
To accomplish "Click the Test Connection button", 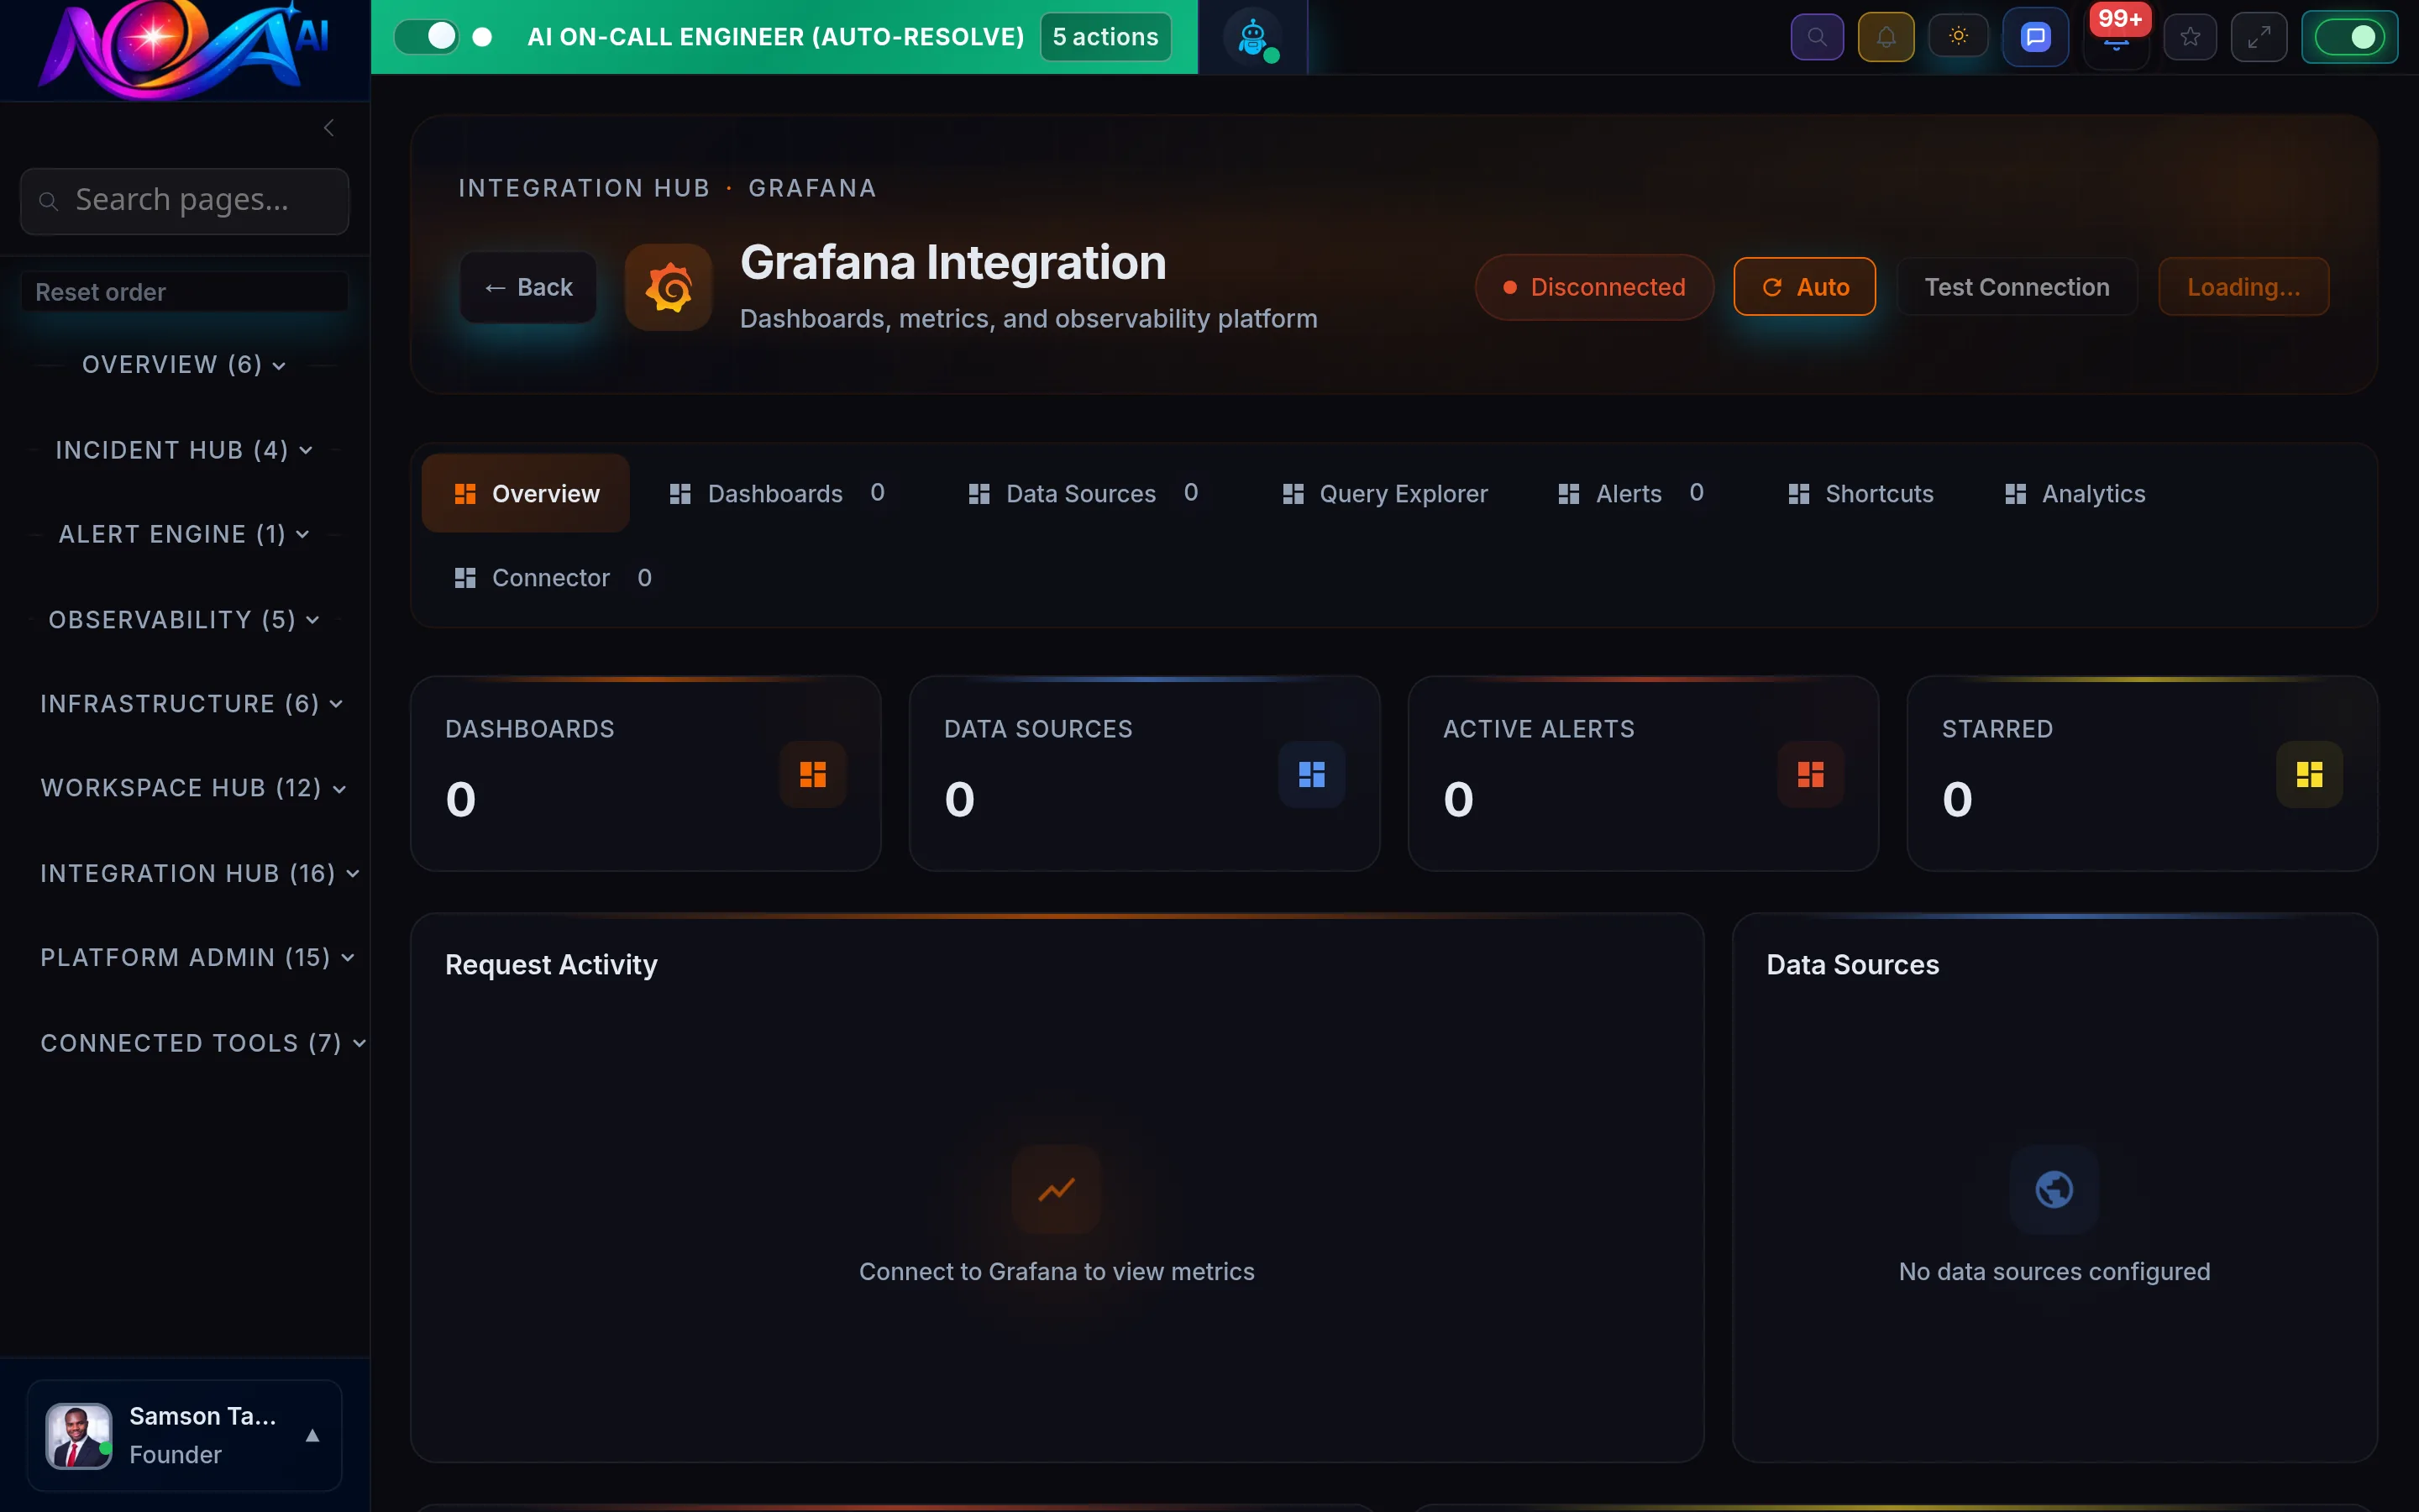I will tap(2018, 286).
